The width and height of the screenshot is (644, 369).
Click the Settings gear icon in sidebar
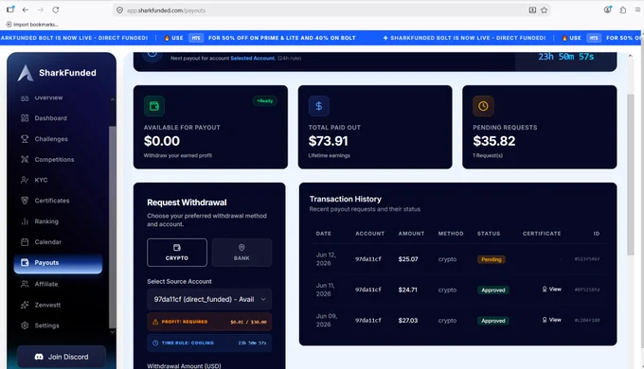click(25, 325)
